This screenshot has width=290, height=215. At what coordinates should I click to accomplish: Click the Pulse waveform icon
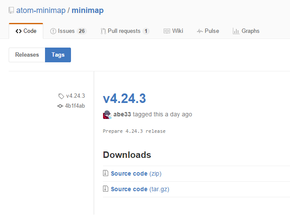pos(200,31)
